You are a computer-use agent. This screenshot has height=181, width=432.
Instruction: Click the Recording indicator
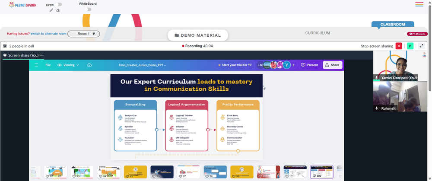click(x=197, y=46)
